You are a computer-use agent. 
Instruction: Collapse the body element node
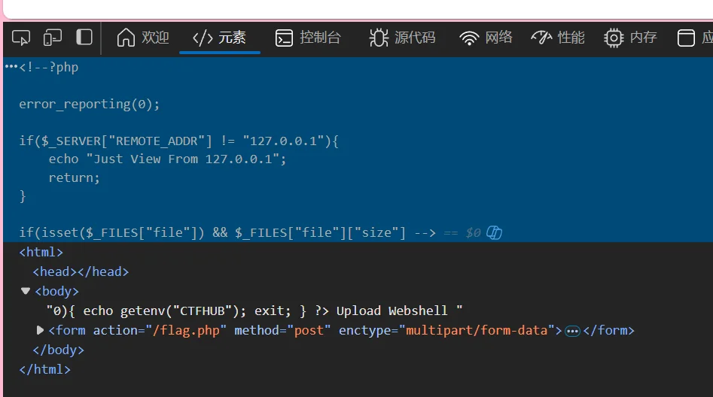[x=26, y=291]
